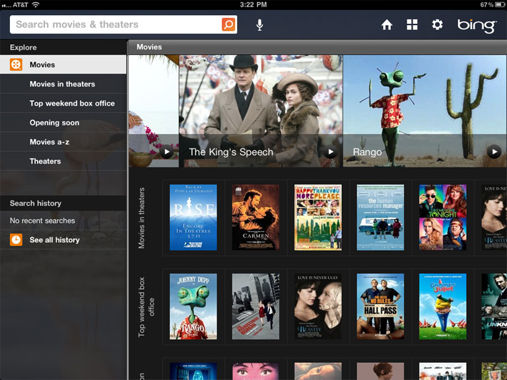The image size is (507, 380).
Task: Open the grid view icon in the top bar
Action: [x=412, y=24]
